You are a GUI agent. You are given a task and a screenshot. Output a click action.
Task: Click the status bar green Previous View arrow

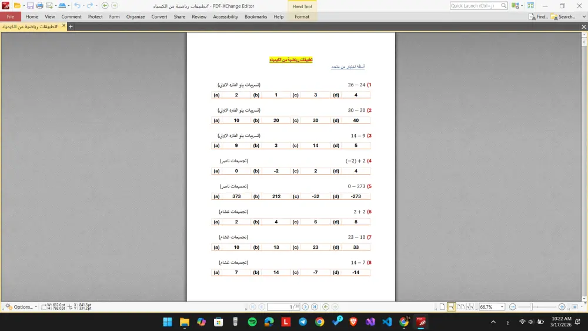tap(326, 307)
